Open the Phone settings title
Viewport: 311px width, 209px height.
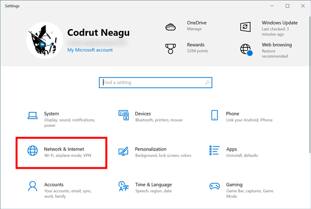tap(232, 114)
